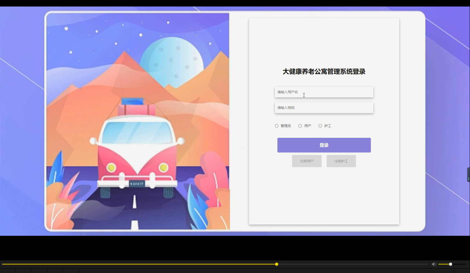470x273 pixels.
Task: Click the bus illustration panel
Action: [x=137, y=121]
